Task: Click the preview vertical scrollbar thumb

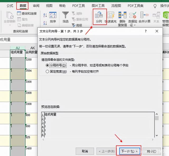Action: [157, 118]
